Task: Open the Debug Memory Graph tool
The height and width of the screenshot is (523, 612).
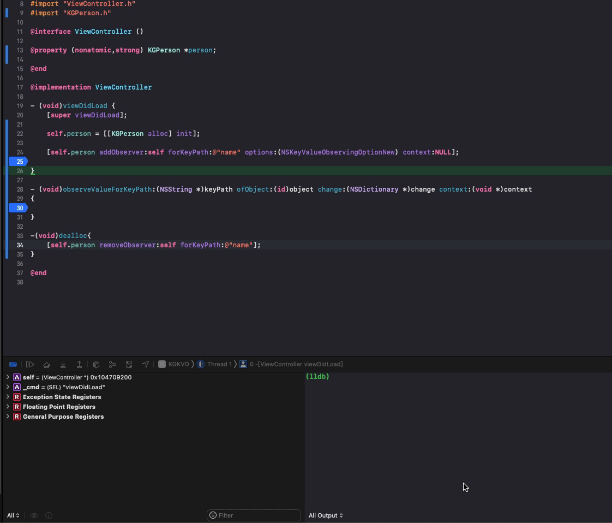Action: [x=113, y=364]
